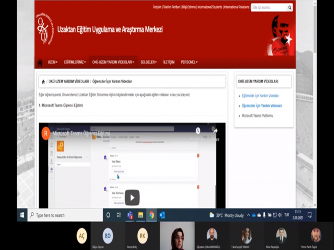Select participant AÇ avatar

pos(82,236)
